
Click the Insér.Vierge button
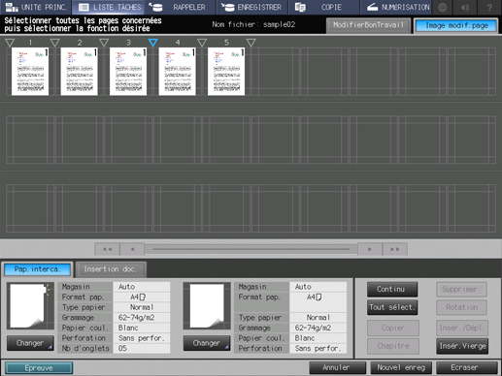point(462,346)
